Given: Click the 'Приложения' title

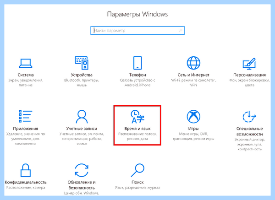Looking at the screenshot, I should point(26,129).
